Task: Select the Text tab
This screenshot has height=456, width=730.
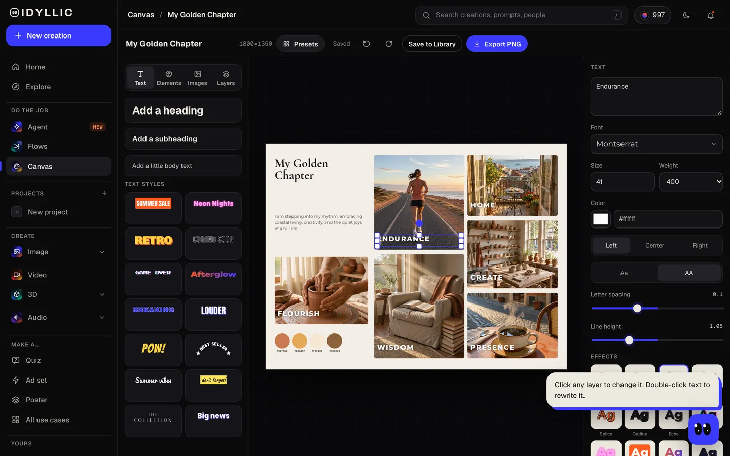Action: (140, 78)
